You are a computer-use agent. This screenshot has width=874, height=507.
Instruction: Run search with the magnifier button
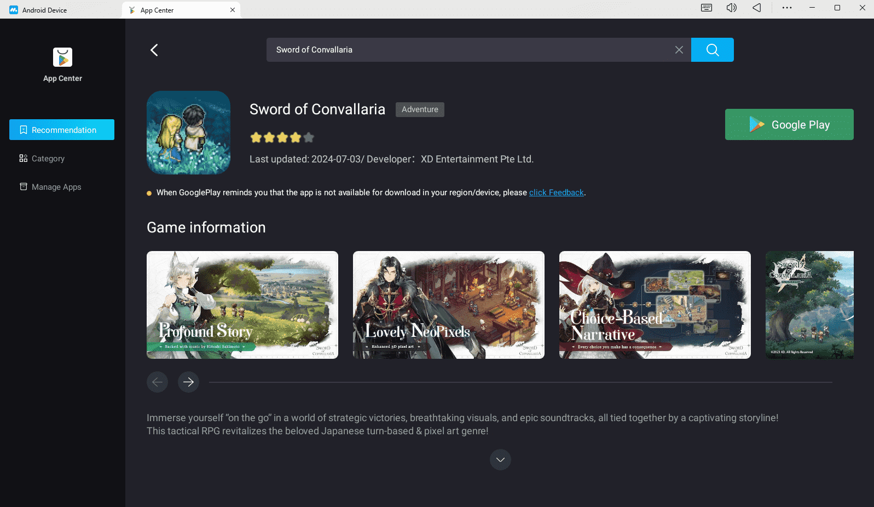[x=712, y=50]
